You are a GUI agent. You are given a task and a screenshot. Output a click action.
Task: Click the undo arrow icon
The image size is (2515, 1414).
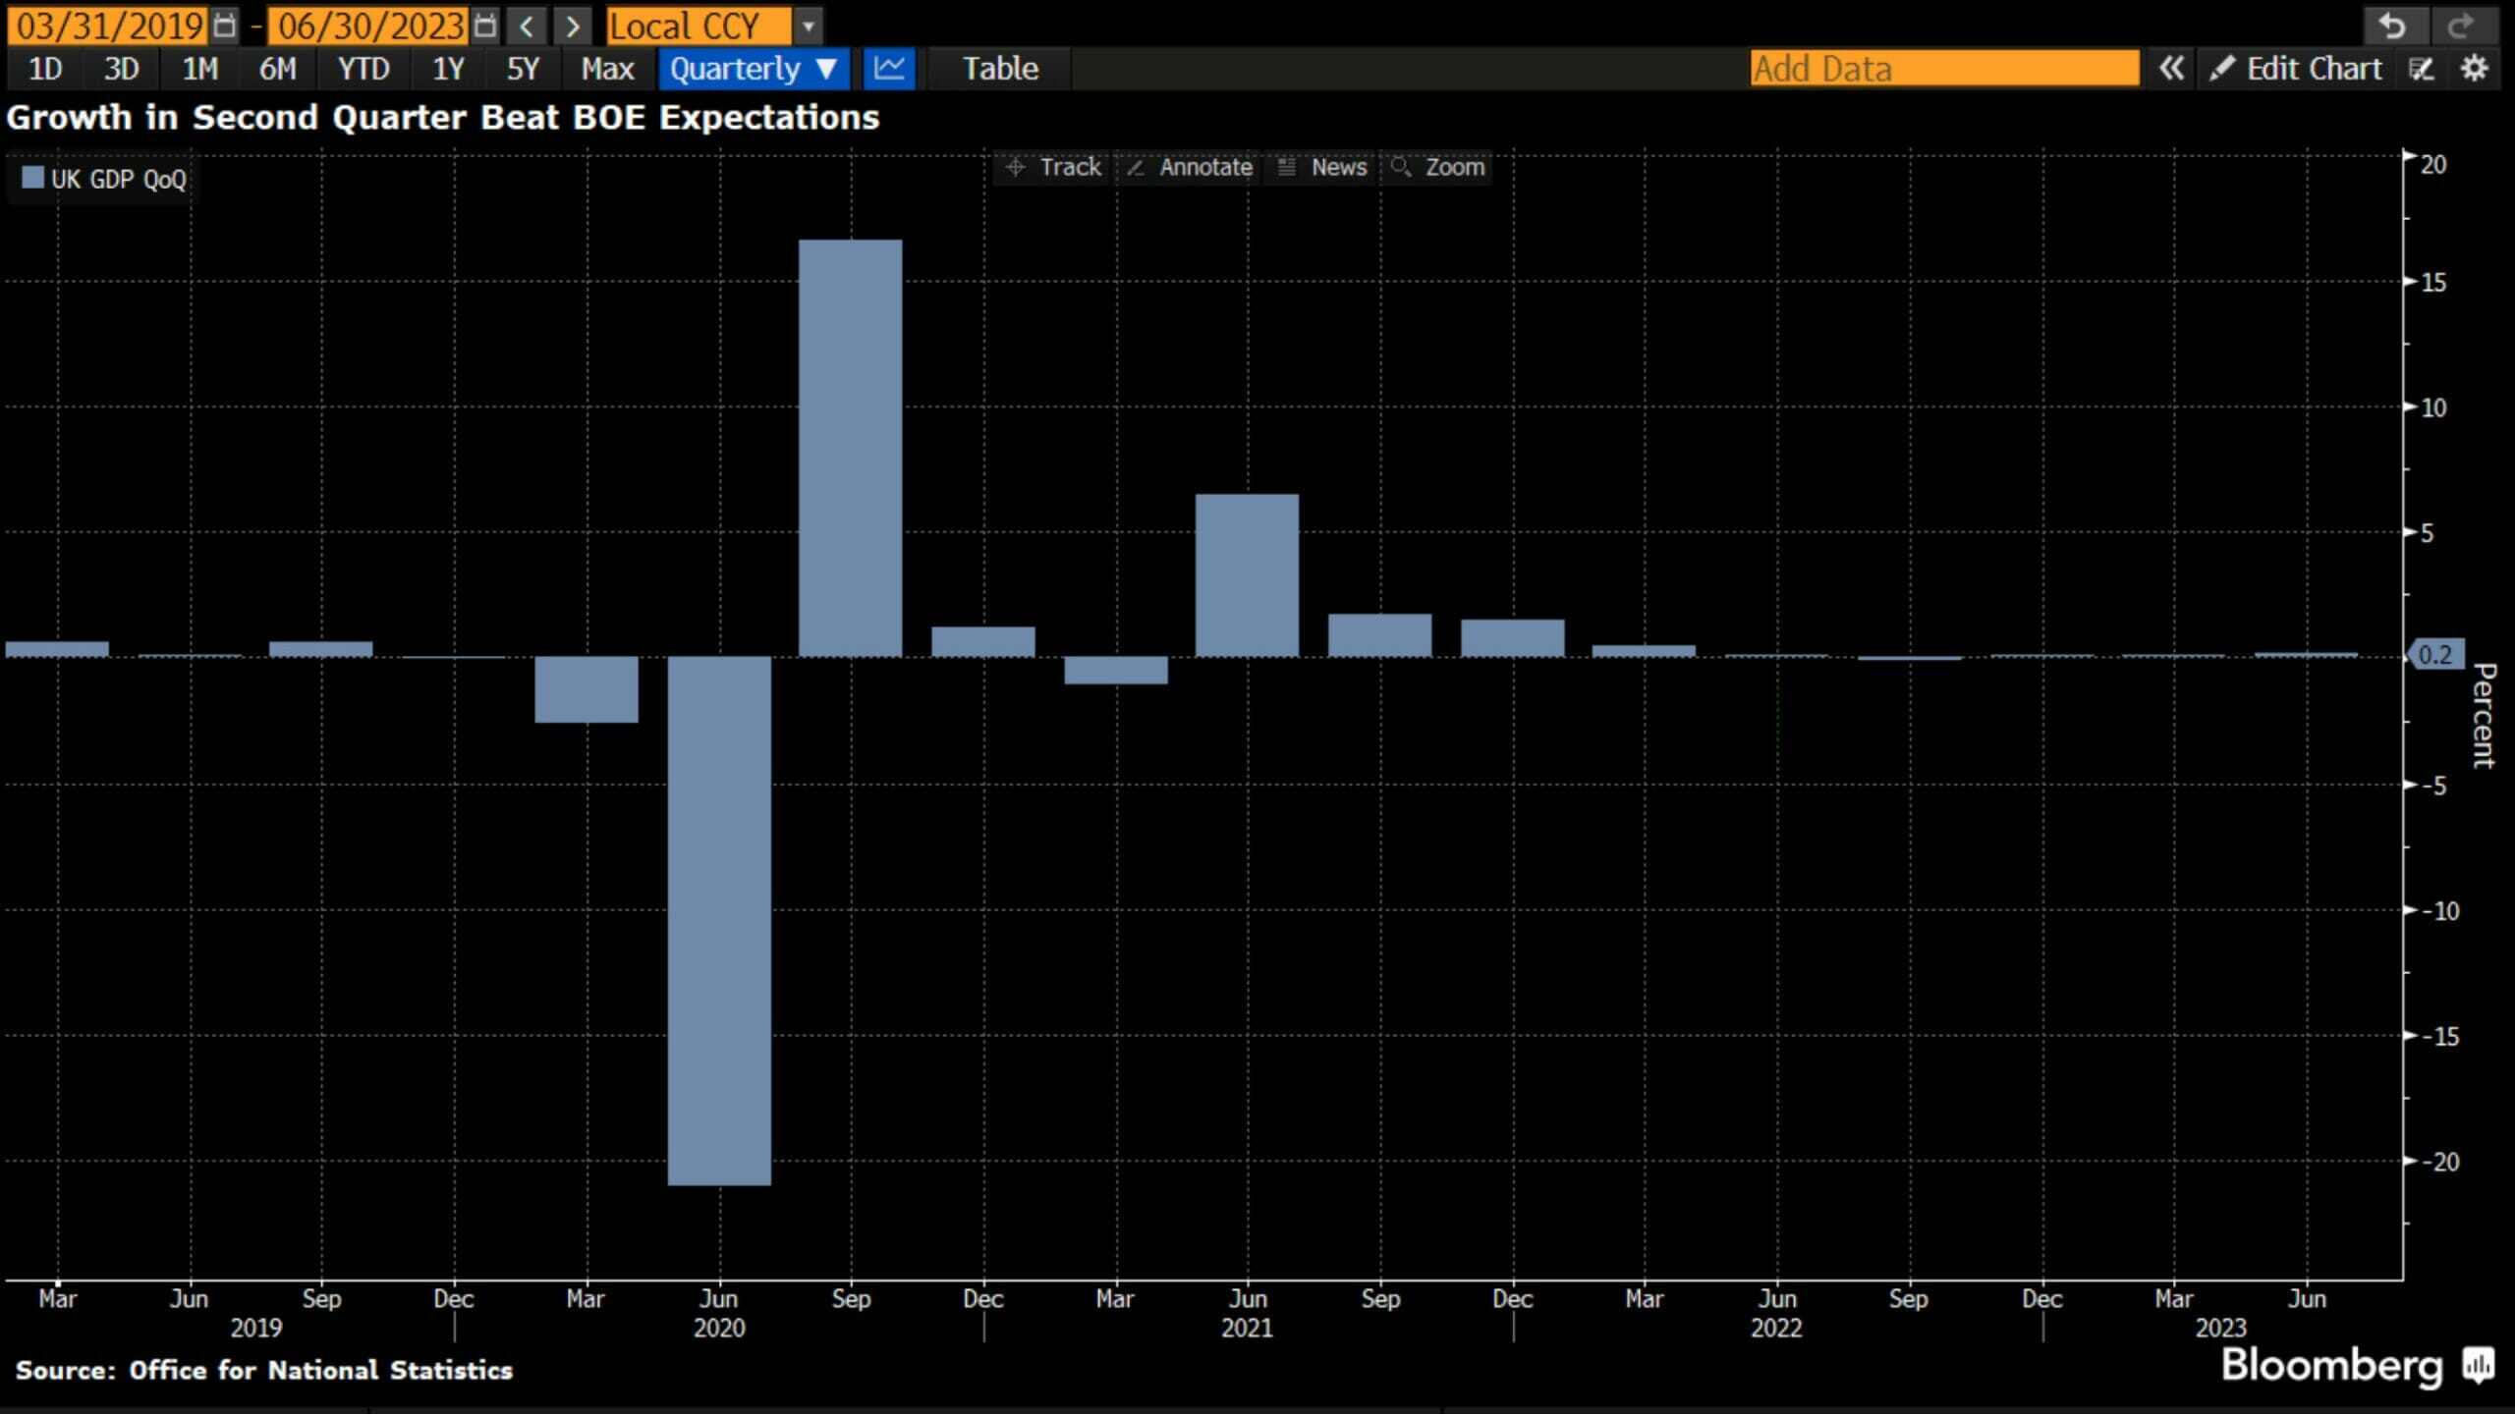[x=2393, y=26]
